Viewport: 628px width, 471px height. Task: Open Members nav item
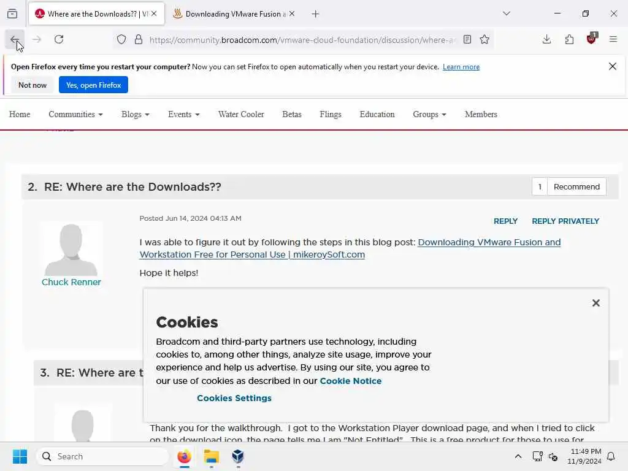tap(481, 114)
